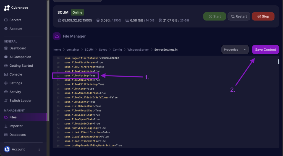
Task: Click the chevron arrow in Properties dropdown
Action: click(245, 50)
